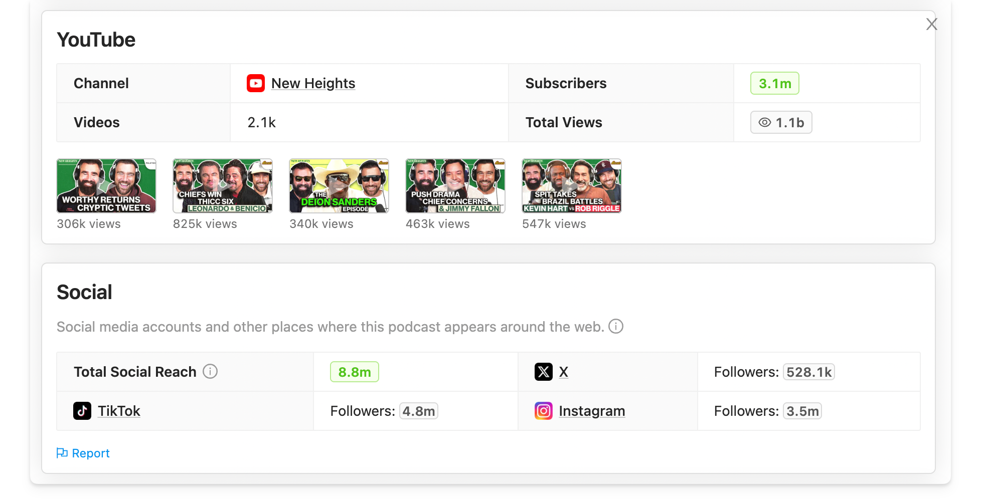Play the Deion Sanders episode thumbnail
The height and width of the screenshot is (502, 981).
pyautogui.click(x=339, y=186)
